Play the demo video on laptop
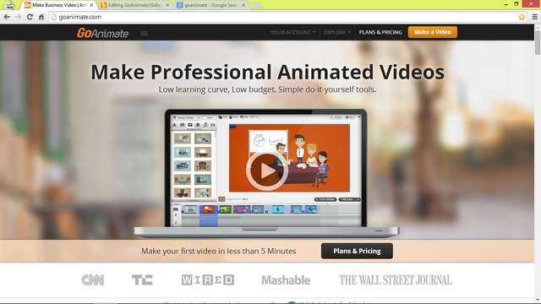This screenshot has height=304, width=541. 267,171
